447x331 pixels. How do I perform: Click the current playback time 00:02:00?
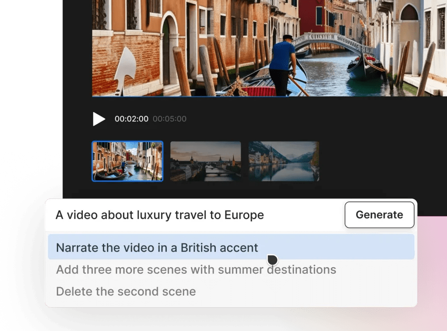pos(133,119)
